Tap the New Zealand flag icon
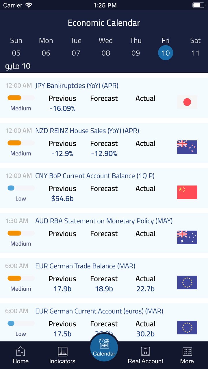This screenshot has height=369, width=208. (187, 147)
